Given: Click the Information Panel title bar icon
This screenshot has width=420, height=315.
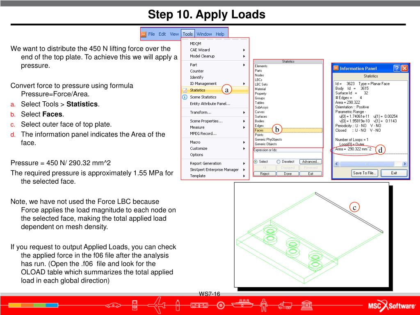Looking at the screenshot, I should (336, 68).
